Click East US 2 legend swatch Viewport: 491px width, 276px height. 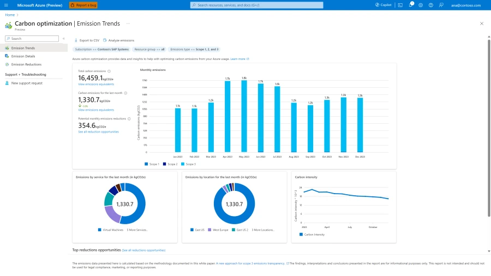pos(233,230)
